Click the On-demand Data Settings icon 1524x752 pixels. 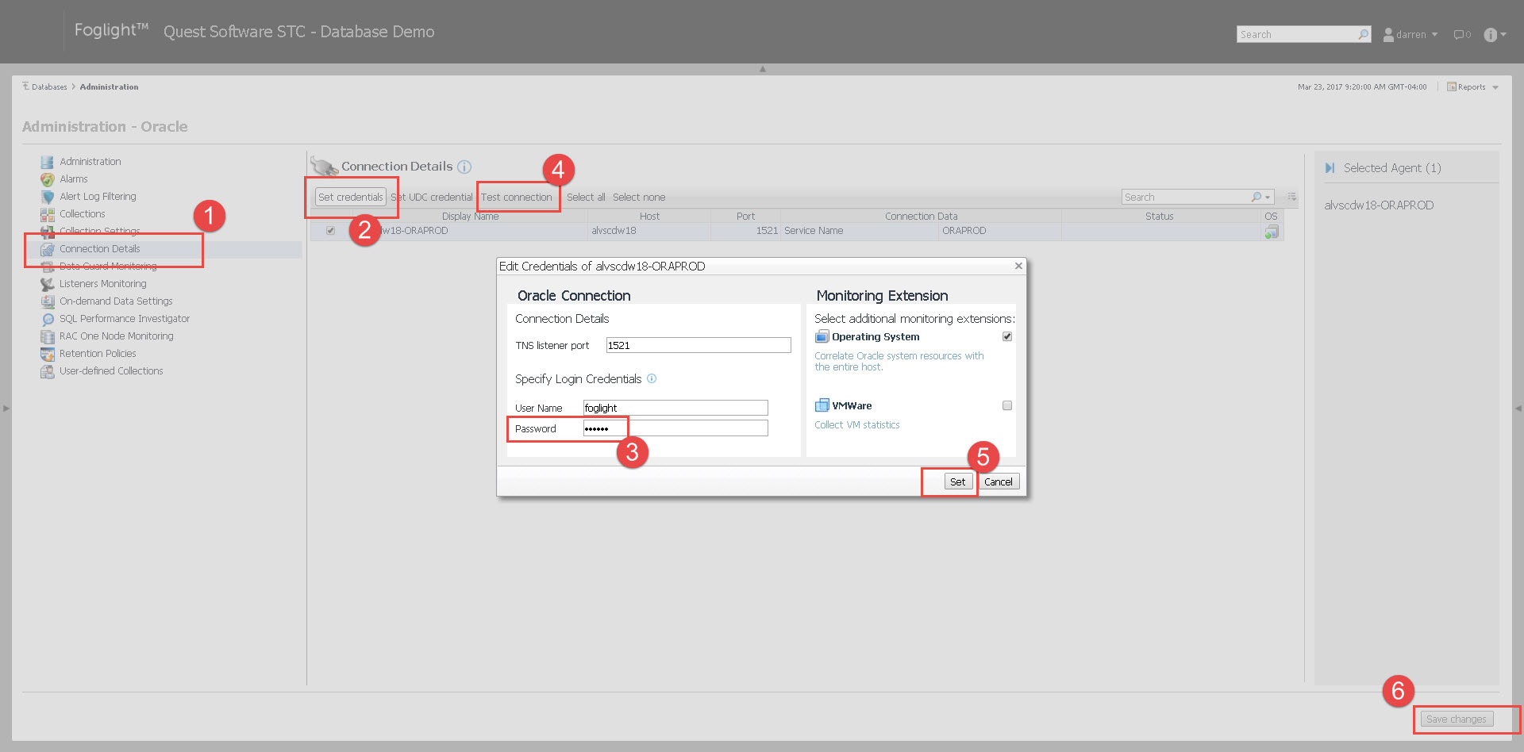click(x=48, y=301)
